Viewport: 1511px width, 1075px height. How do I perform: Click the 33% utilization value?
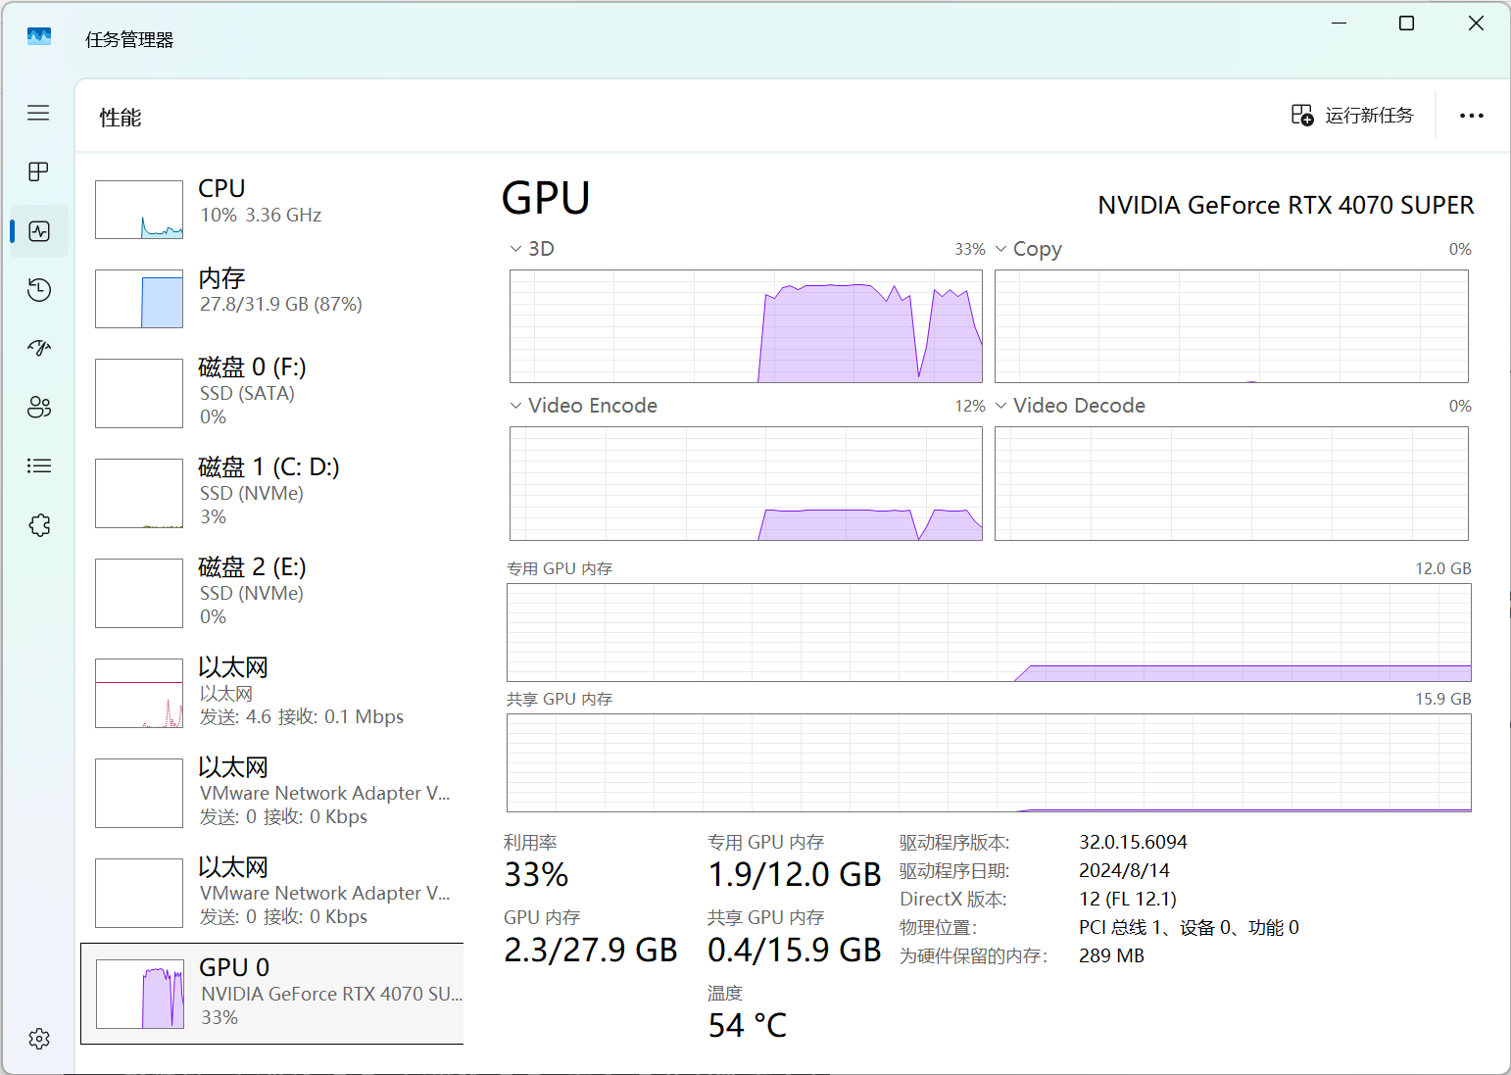(536, 874)
